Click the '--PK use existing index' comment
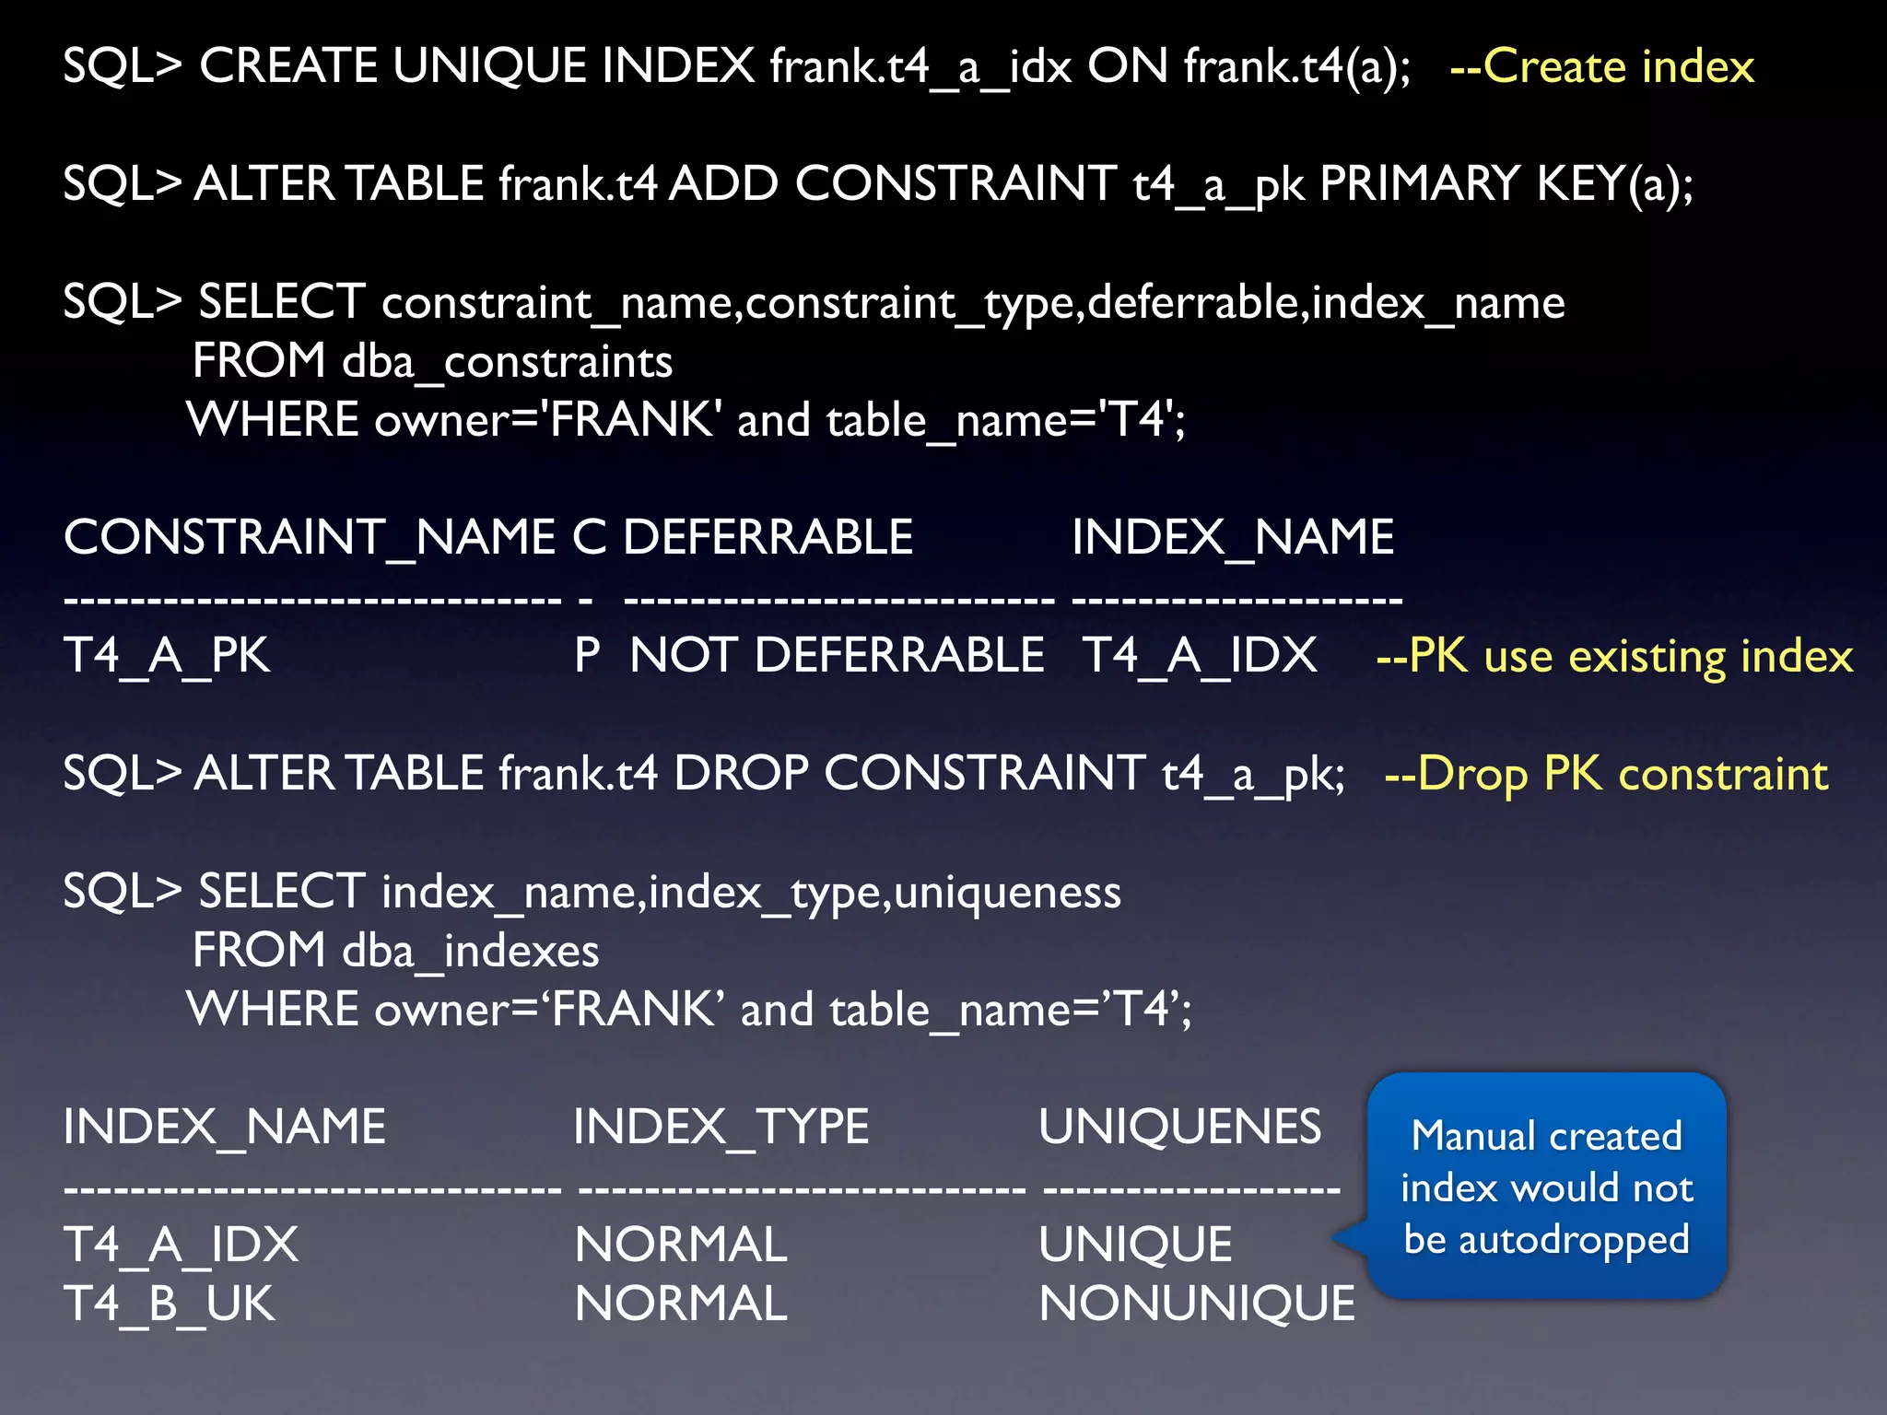Image resolution: width=1887 pixels, height=1415 pixels. [x=1614, y=658]
